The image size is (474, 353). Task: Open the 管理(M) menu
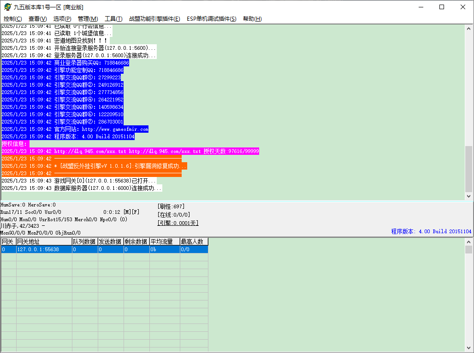coord(88,19)
